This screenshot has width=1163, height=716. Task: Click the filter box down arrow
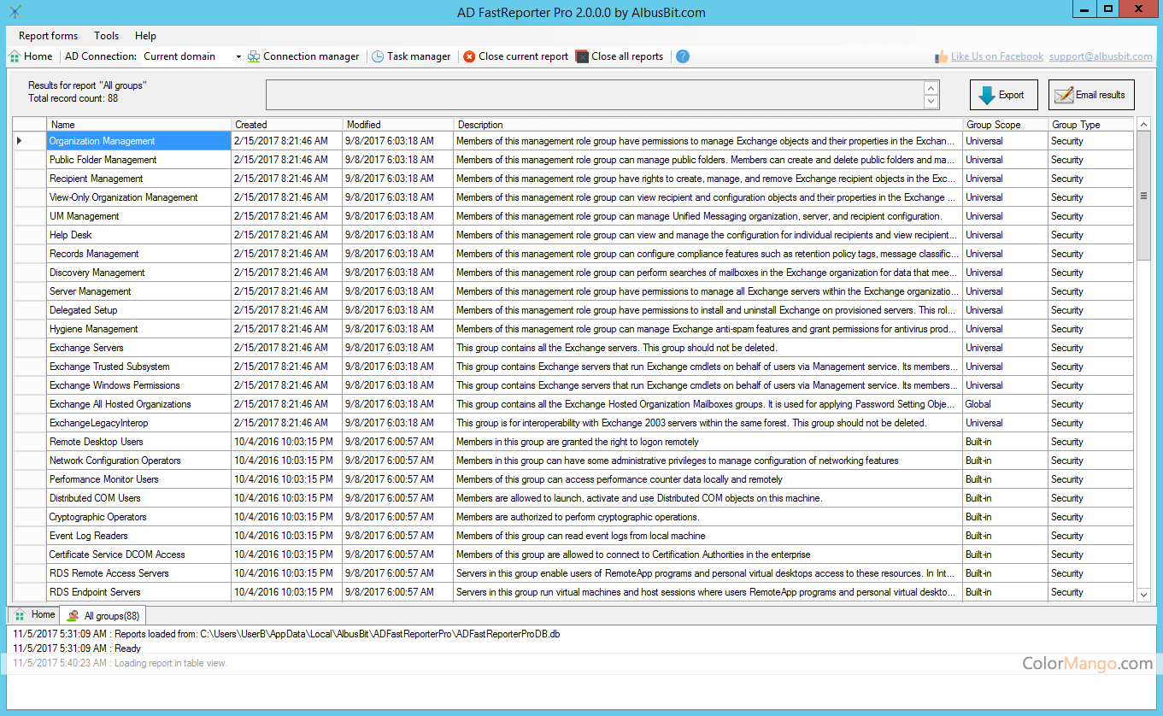click(931, 102)
